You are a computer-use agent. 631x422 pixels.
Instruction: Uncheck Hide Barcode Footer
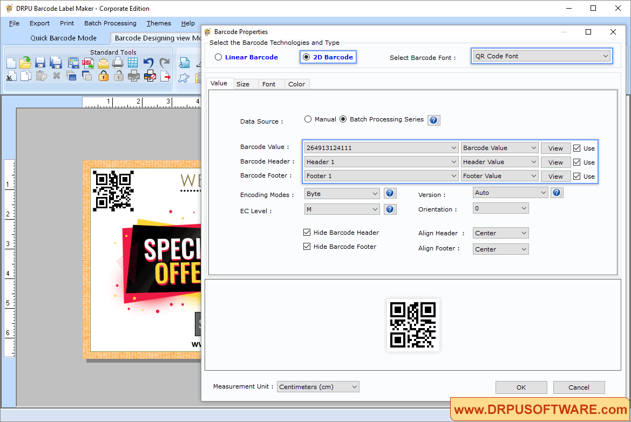click(307, 246)
